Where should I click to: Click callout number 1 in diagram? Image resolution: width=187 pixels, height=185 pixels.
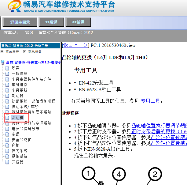coord(89,173)
